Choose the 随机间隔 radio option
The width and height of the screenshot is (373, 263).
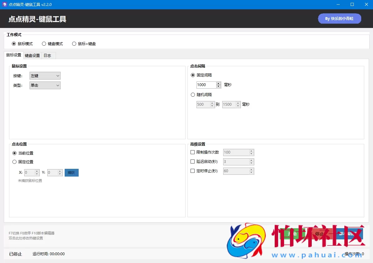point(193,95)
